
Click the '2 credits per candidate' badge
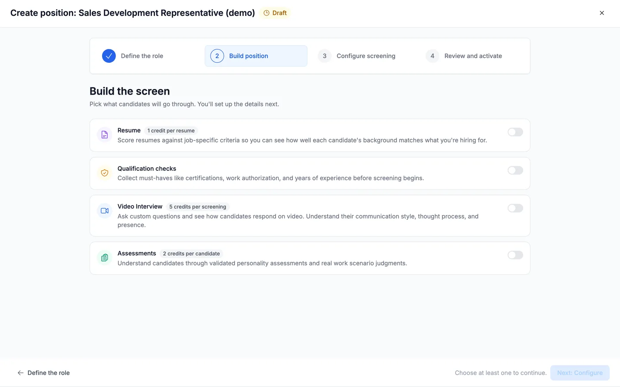[191, 254]
